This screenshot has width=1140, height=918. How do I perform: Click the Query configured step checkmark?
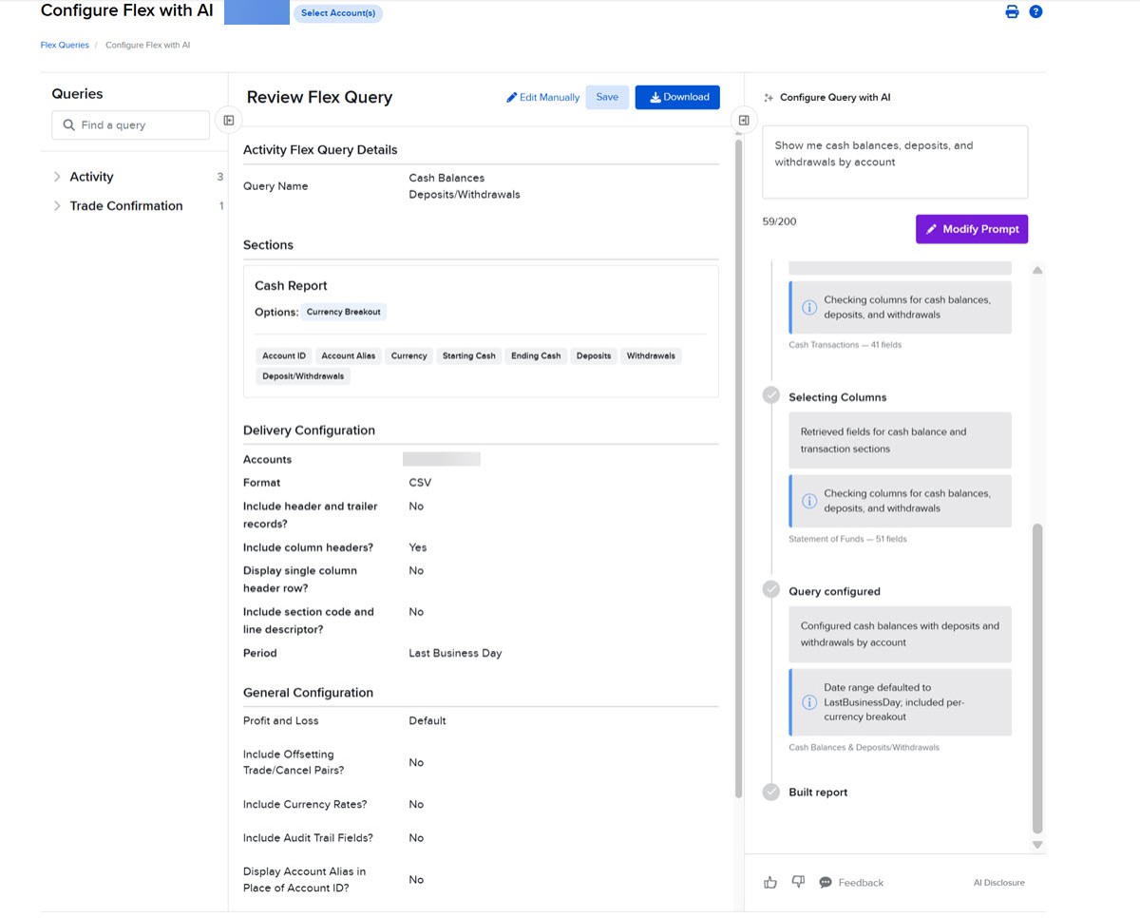click(x=771, y=589)
